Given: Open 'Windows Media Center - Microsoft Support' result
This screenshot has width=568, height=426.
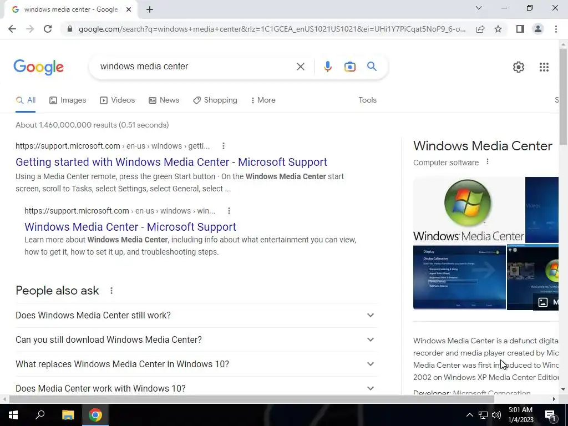Looking at the screenshot, I should pos(130,227).
